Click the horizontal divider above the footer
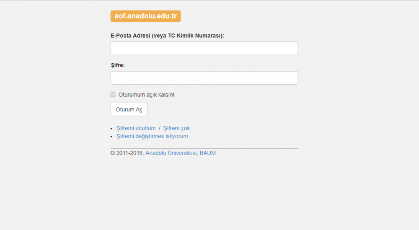Image resolution: width=419 pixels, height=230 pixels. coord(204,148)
